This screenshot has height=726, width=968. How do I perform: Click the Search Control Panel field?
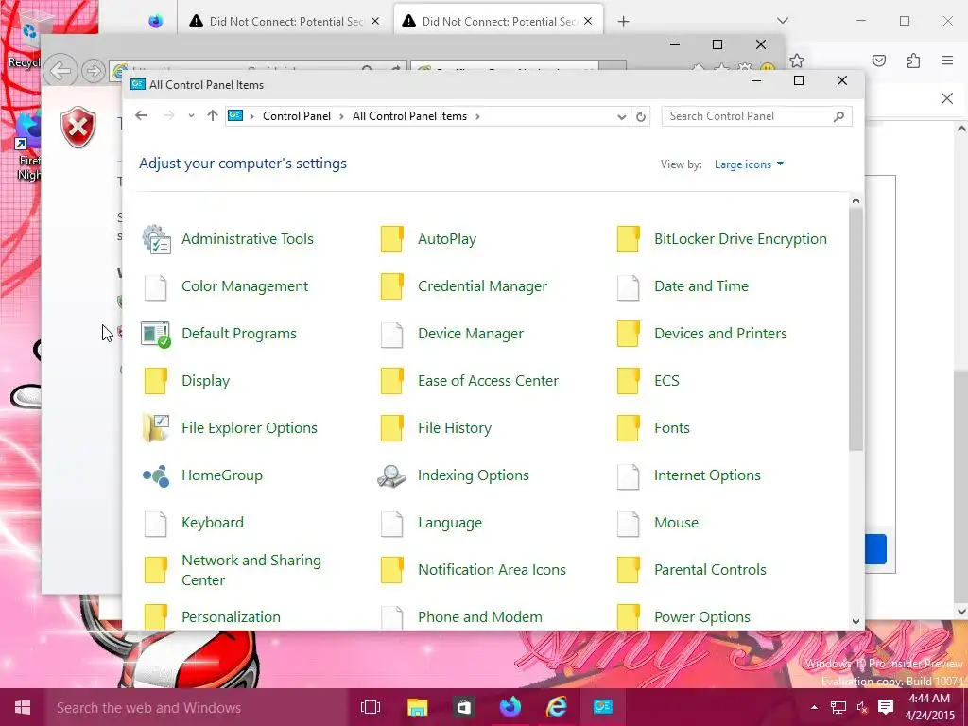[757, 116]
